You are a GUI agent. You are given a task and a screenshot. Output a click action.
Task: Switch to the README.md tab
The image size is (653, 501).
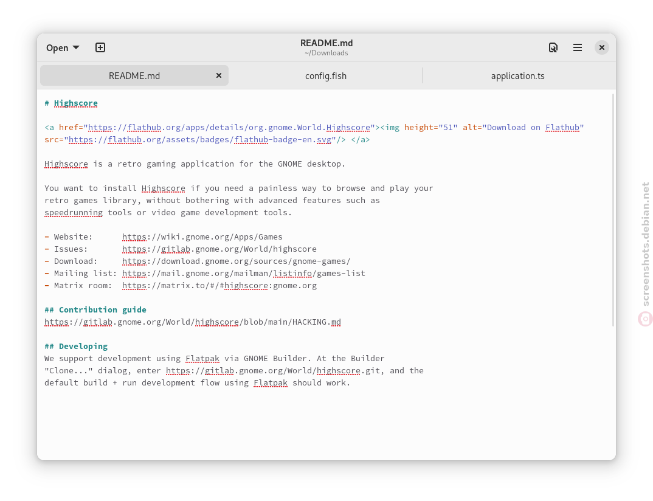point(134,76)
